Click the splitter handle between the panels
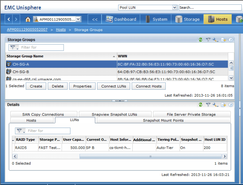 coord(120,101)
